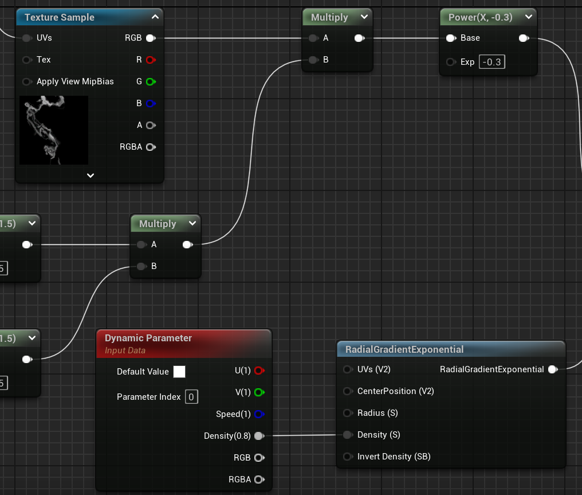
Task: Click the Invert Density (SB) input pin
Action: click(347, 457)
